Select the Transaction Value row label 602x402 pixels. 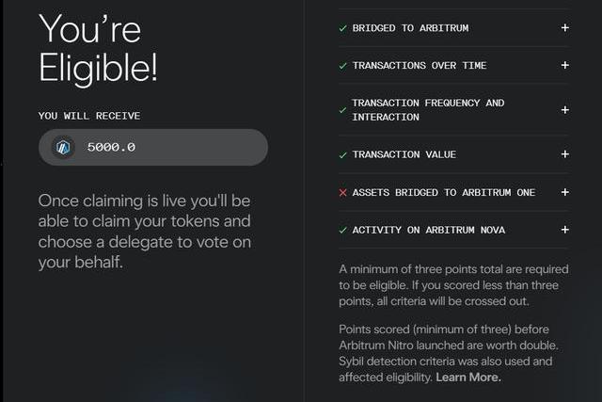(404, 154)
